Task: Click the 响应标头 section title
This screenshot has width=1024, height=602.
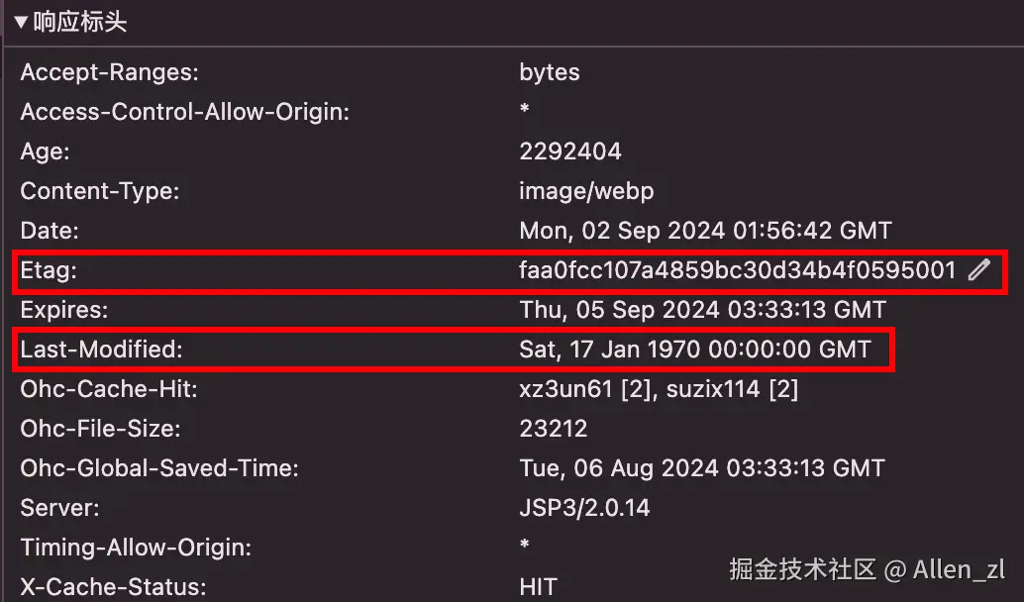Action: tap(79, 23)
